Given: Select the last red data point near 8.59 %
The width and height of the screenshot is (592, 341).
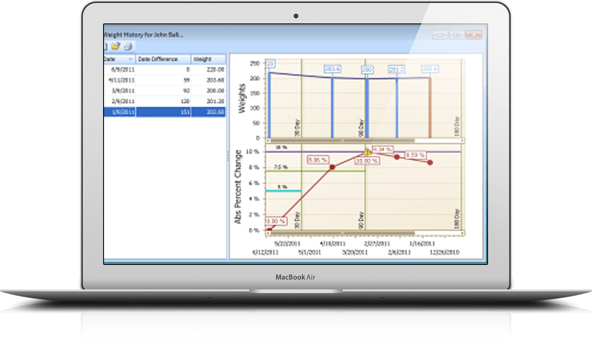Looking at the screenshot, I should [x=430, y=163].
